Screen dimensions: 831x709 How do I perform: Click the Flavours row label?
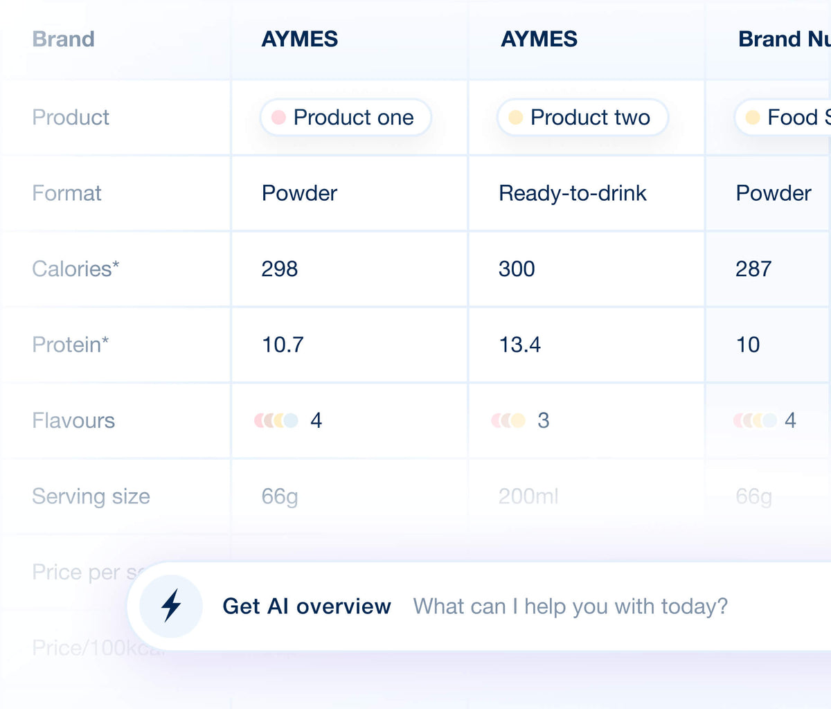[73, 420]
